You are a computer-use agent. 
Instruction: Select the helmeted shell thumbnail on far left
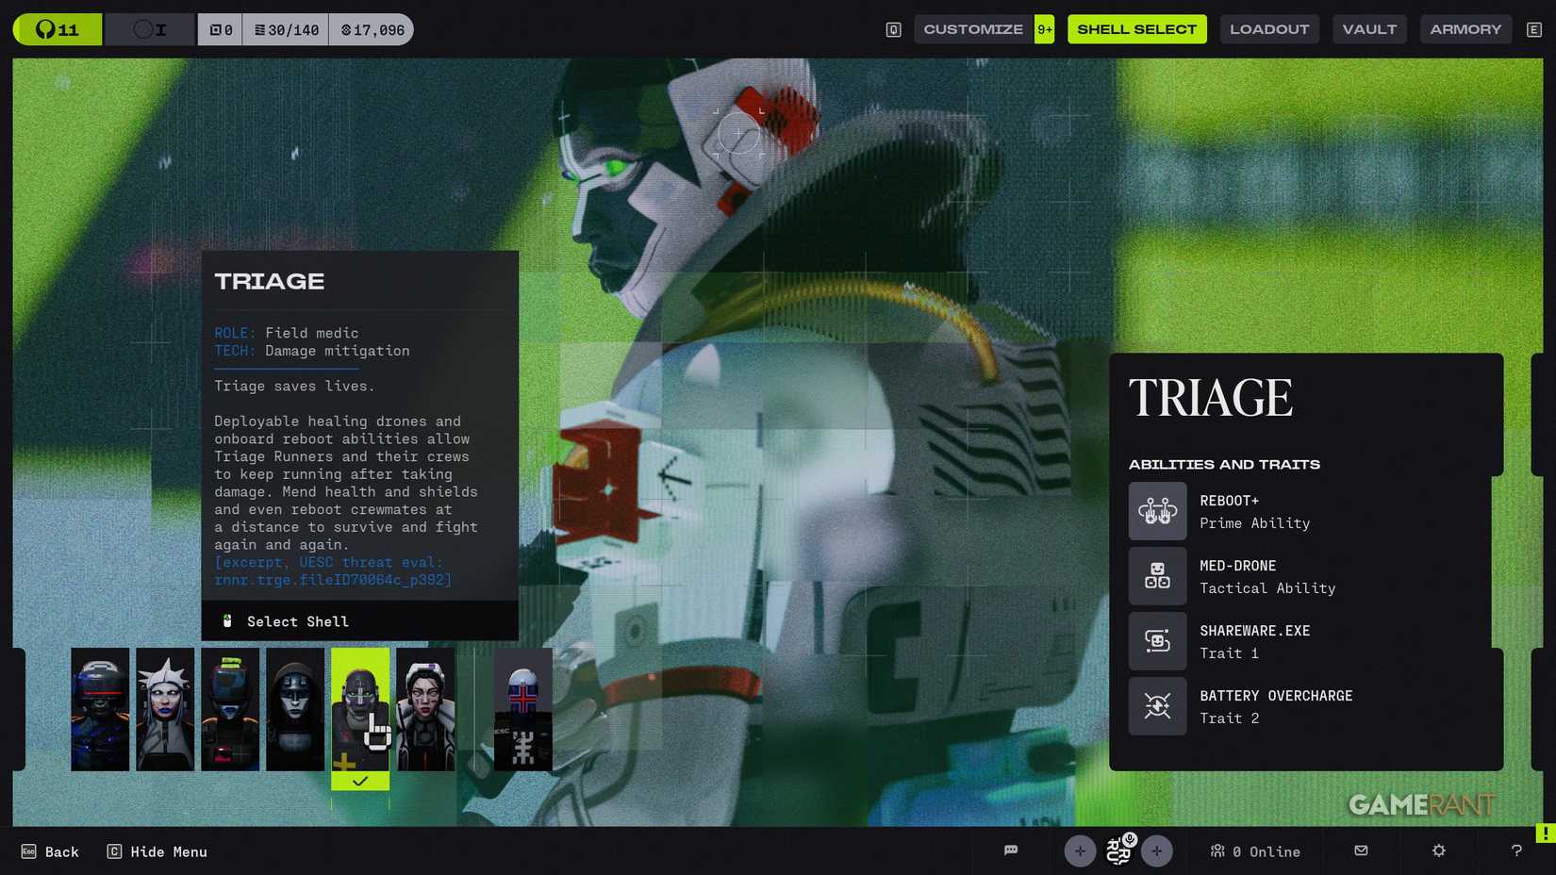[100, 708]
